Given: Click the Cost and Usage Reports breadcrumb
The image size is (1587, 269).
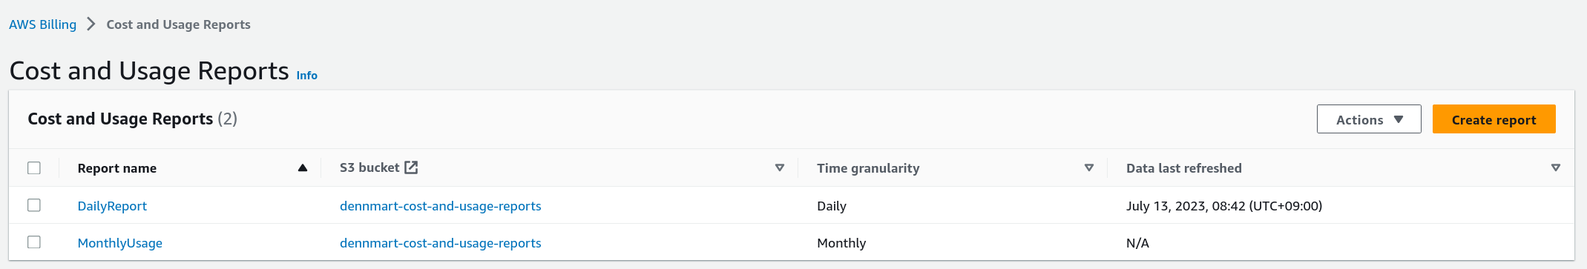Looking at the screenshot, I should tap(179, 24).
